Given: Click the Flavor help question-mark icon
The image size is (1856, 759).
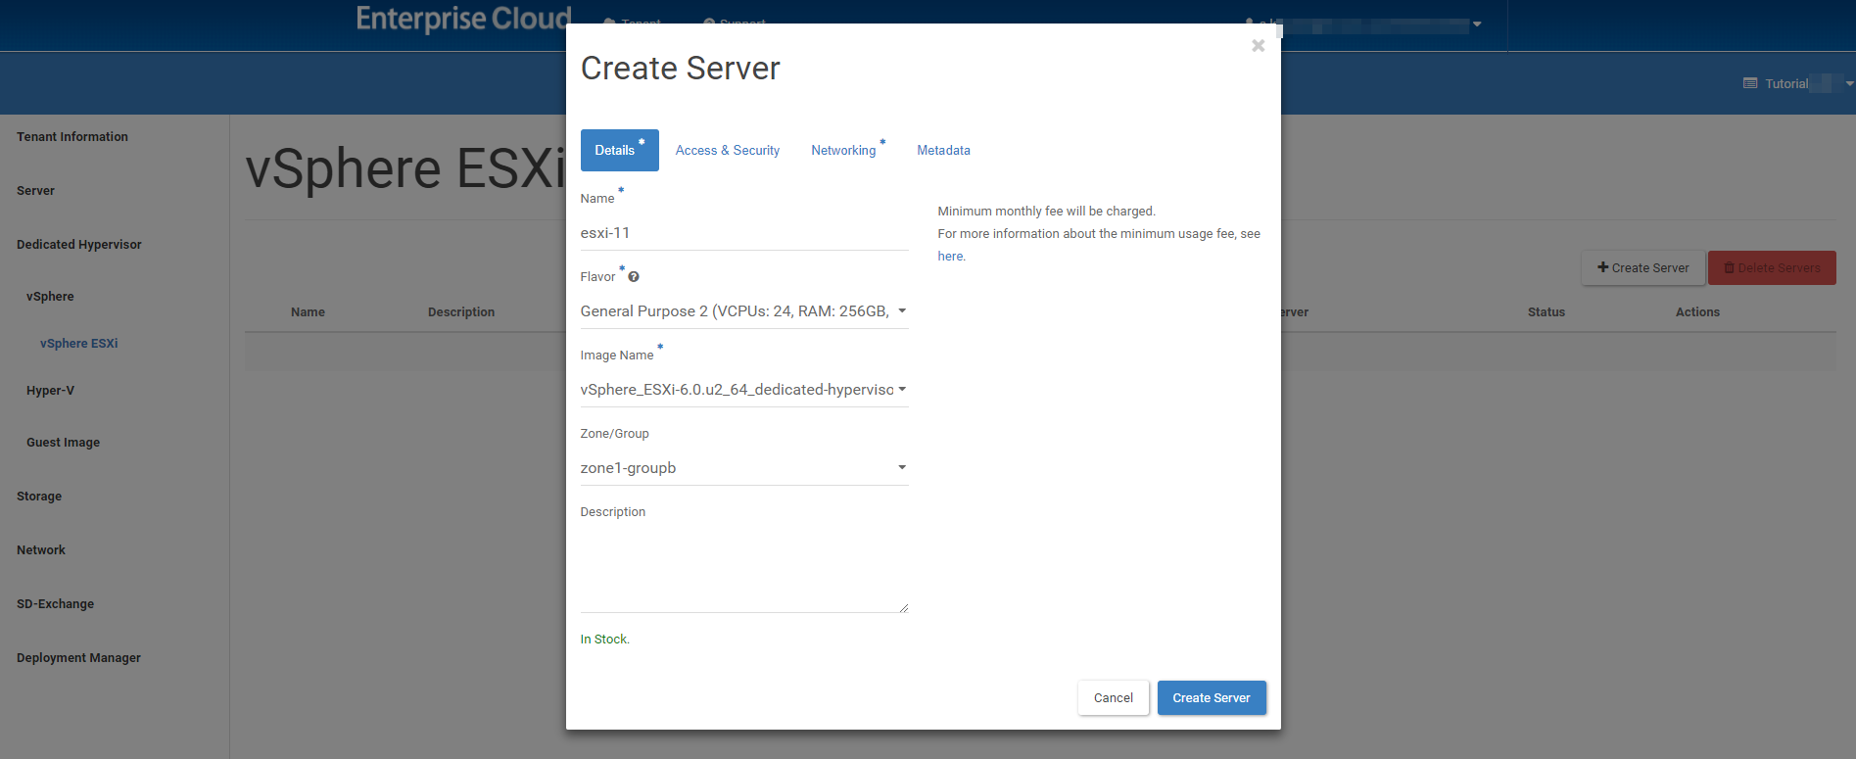Looking at the screenshot, I should click(x=634, y=277).
